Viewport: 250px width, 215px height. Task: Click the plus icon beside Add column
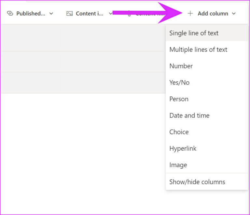pyautogui.click(x=190, y=14)
